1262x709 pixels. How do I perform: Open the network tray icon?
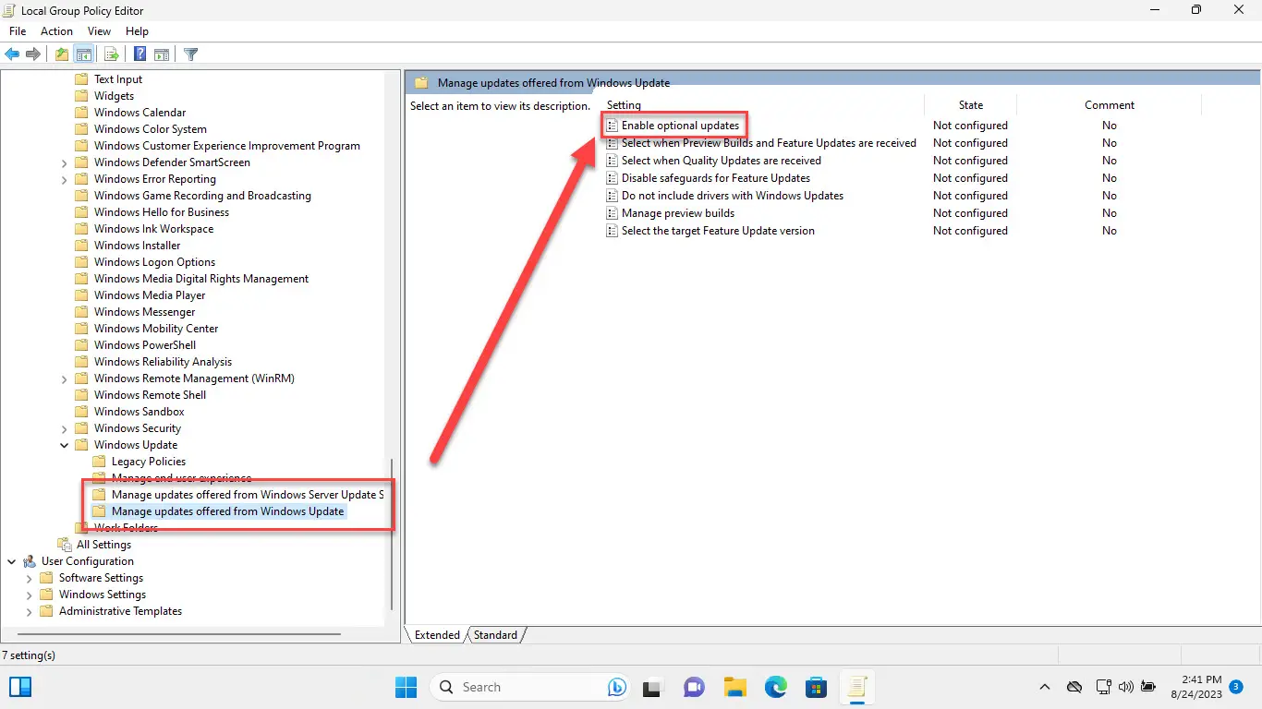tap(1103, 687)
